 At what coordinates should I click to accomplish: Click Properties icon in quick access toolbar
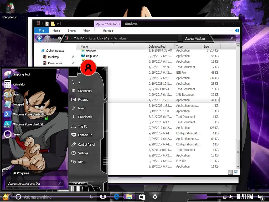(47, 24)
